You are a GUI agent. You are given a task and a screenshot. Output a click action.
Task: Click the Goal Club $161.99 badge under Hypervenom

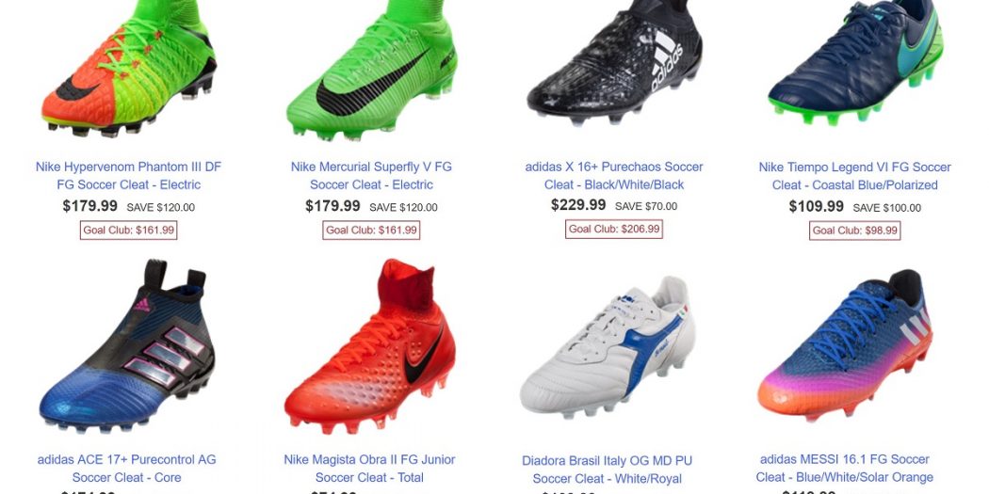coord(129,230)
